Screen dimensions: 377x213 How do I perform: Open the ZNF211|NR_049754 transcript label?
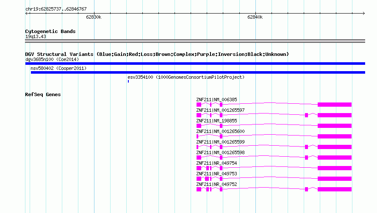pyautogui.click(x=216, y=163)
